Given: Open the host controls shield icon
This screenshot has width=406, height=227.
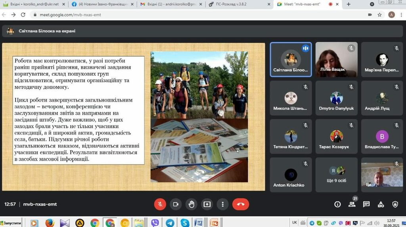Looking at the screenshot, I should 395,204.
